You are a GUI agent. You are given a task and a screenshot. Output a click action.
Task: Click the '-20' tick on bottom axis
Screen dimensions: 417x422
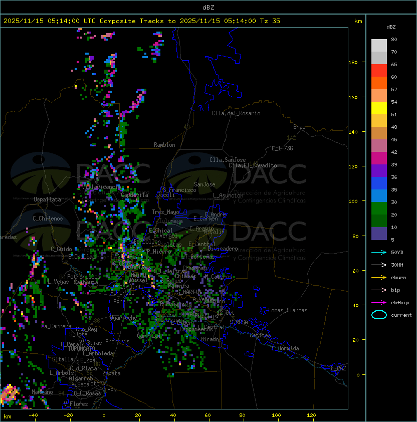[68, 415]
